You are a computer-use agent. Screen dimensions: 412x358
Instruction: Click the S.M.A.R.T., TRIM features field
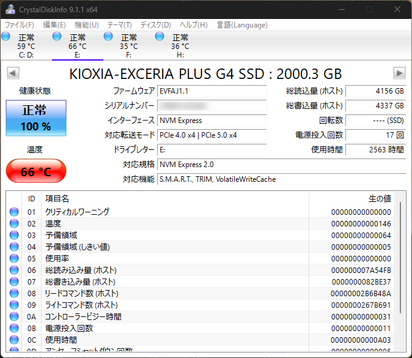coord(282,179)
